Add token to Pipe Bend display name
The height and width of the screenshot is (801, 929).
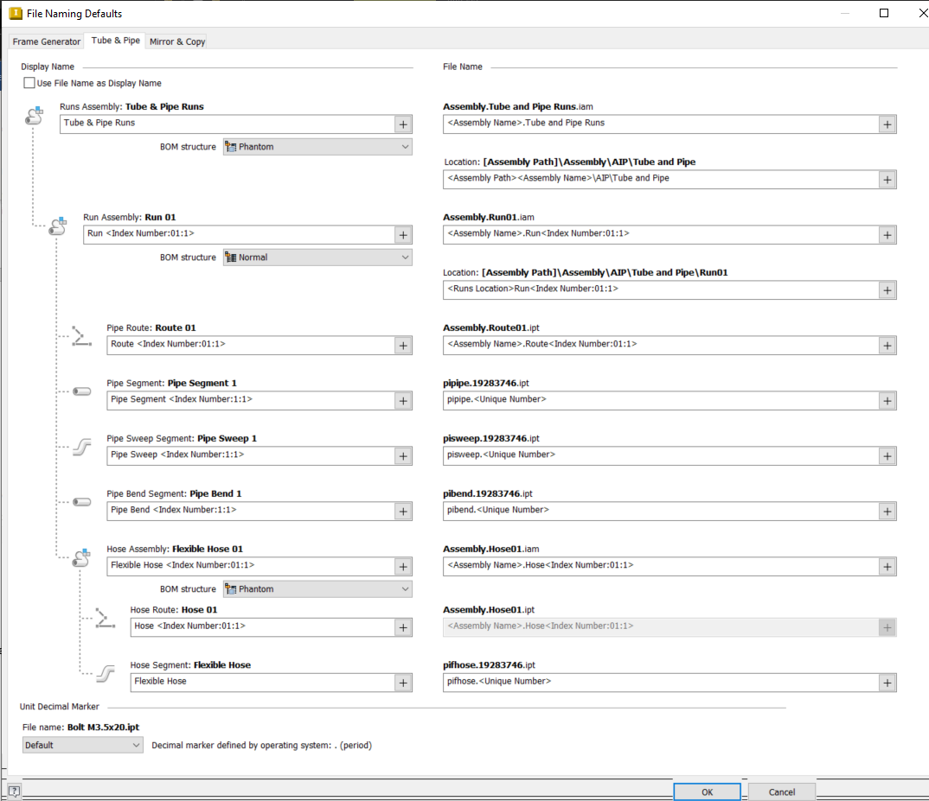tap(403, 512)
